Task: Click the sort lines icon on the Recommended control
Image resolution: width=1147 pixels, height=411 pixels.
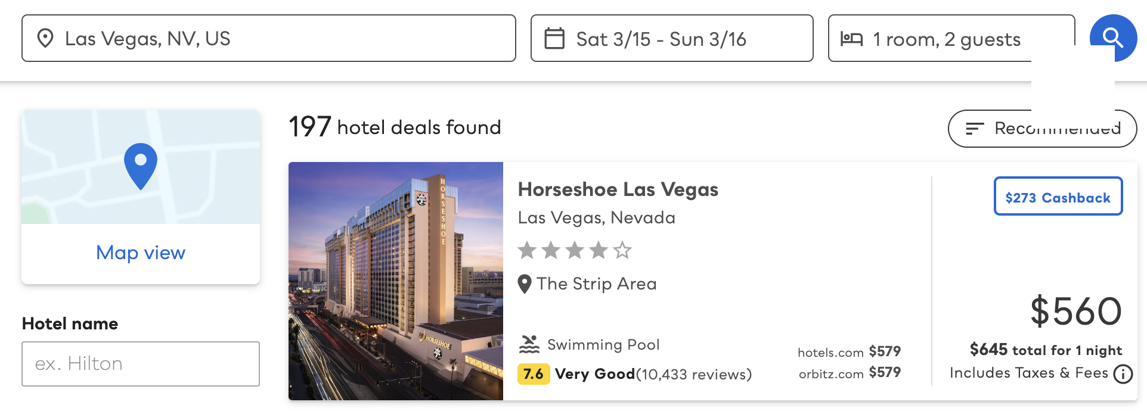Action: click(x=976, y=127)
